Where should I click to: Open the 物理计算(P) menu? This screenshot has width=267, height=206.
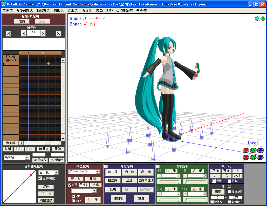click(x=104, y=10)
